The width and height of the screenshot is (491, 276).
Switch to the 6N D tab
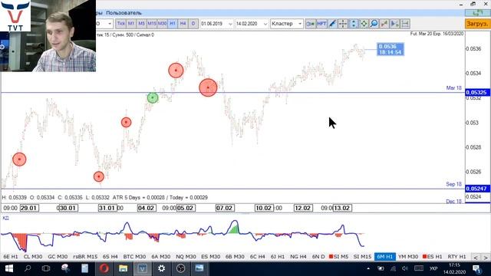318,257
